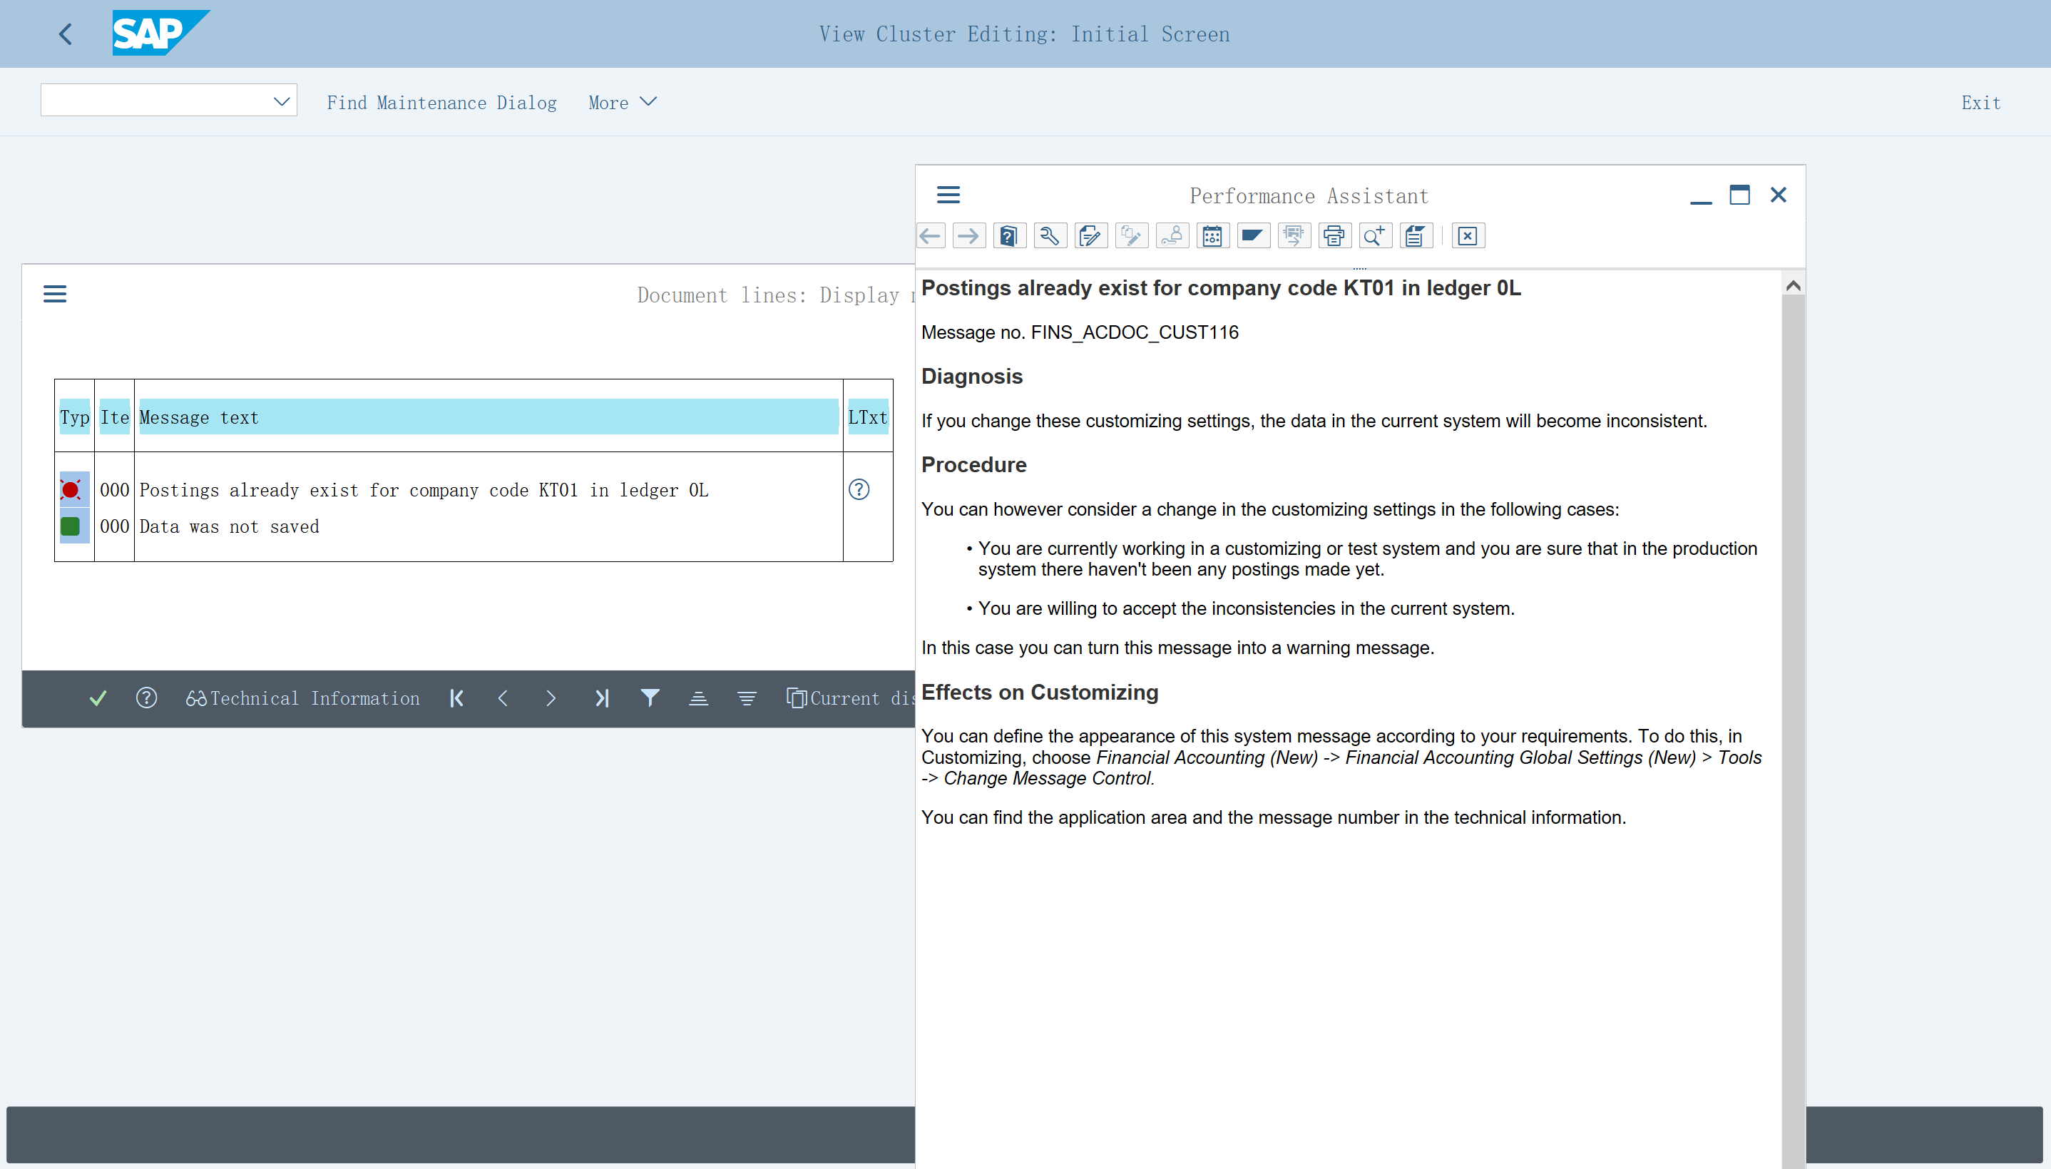
Task: Select the green status square for Data was not saved
Action: 71,526
